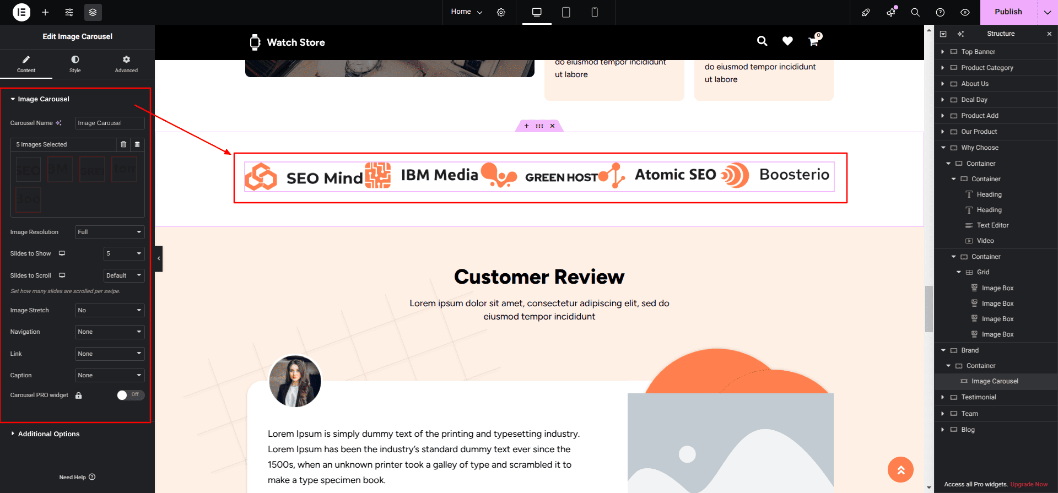Click the scroll-to-top orange button
Image resolution: width=1058 pixels, height=493 pixels.
900,470
